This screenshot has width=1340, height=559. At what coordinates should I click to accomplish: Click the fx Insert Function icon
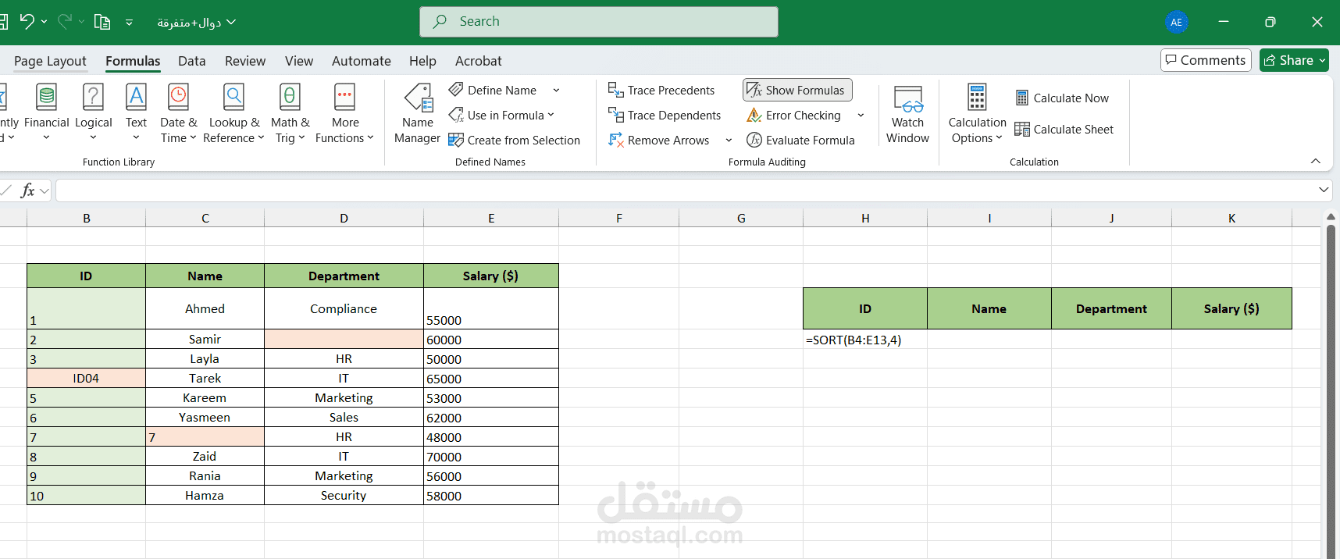[x=28, y=190]
